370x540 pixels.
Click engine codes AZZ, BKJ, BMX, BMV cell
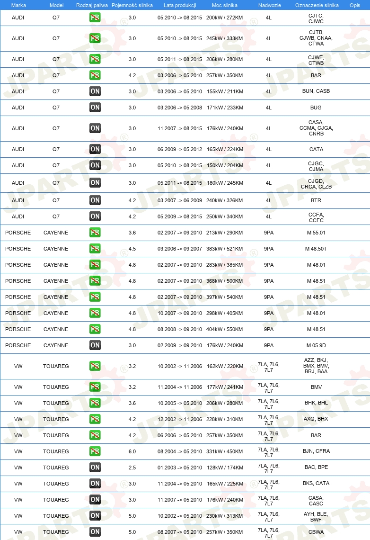click(316, 366)
